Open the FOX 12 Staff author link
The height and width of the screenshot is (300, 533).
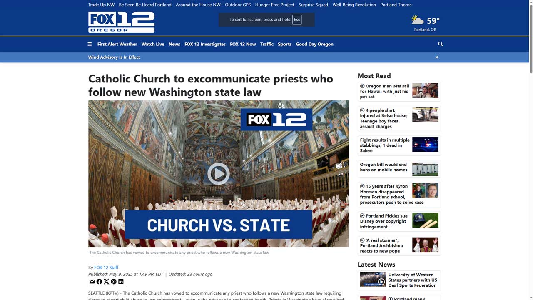(x=106, y=267)
